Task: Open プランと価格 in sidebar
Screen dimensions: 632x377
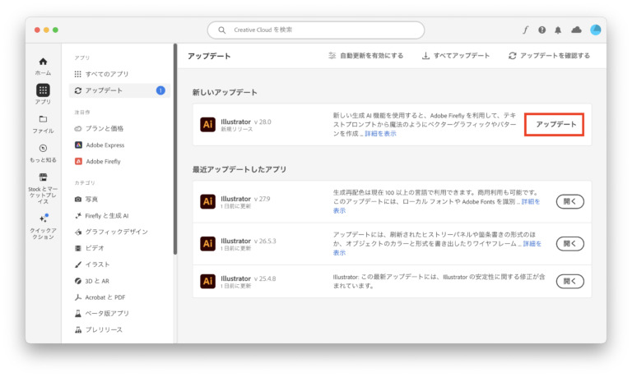Action: (x=119, y=128)
